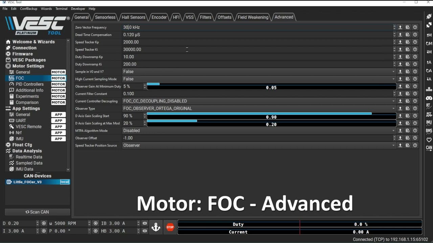This screenshot has height=243, width=433.
Task: Click Observer Gain At Minimum Duty bar
Action: (x=271, y=86)
